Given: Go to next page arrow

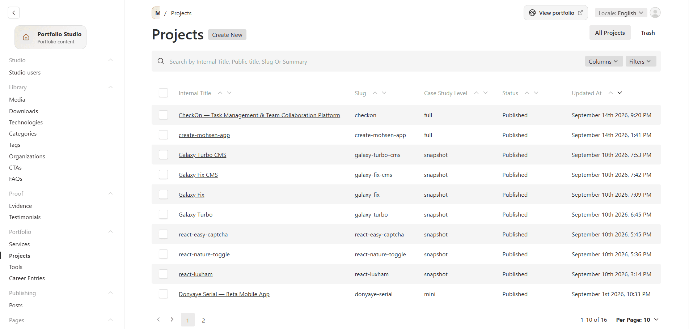Looking at the screenshot, I should pos(172,320).
